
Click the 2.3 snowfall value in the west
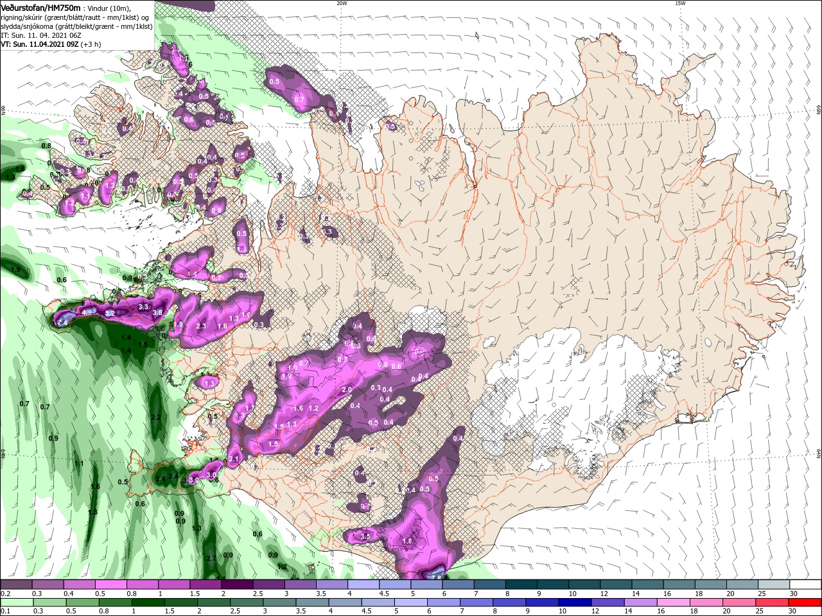(x=201, y=327)
